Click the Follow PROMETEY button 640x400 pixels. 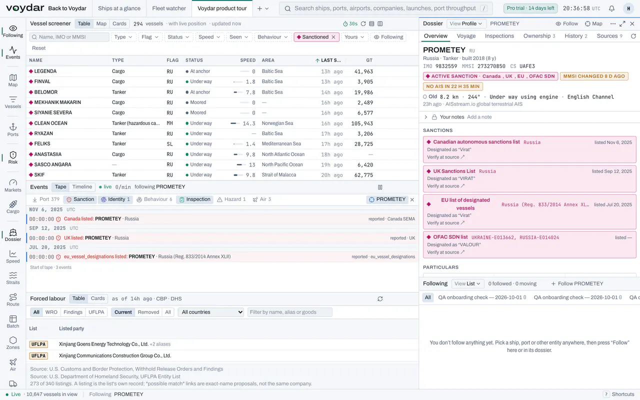tap(577, 283)
